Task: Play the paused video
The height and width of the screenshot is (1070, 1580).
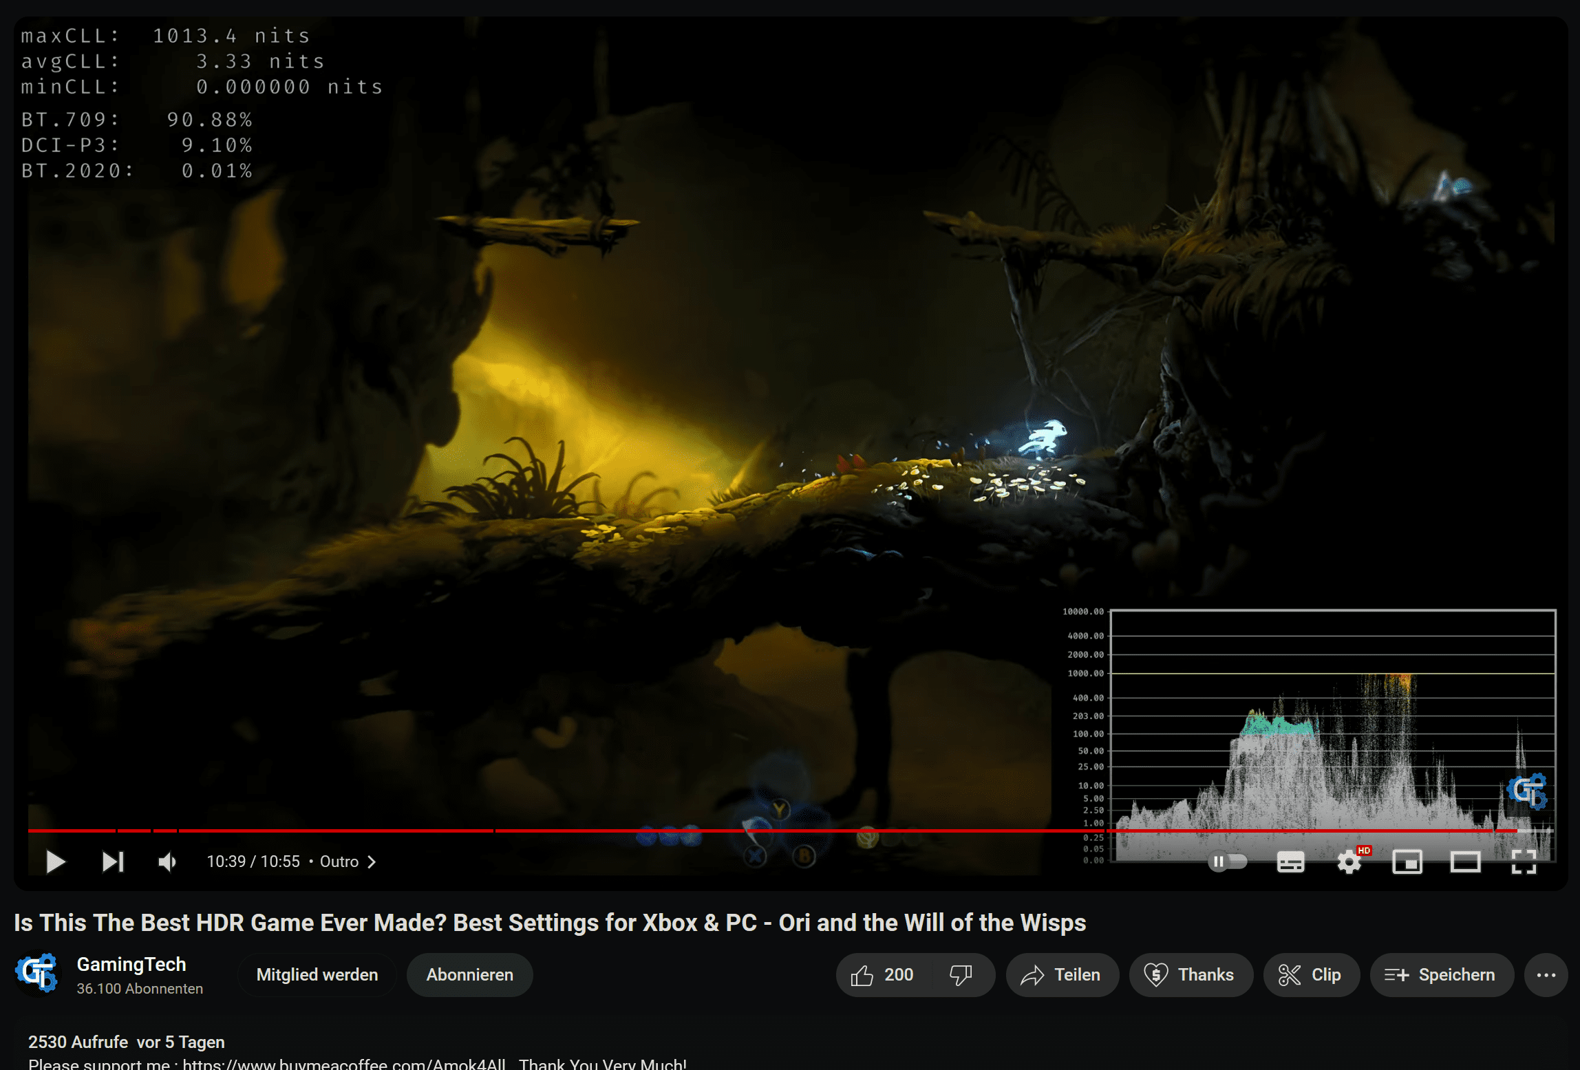Action: point(55,862)
